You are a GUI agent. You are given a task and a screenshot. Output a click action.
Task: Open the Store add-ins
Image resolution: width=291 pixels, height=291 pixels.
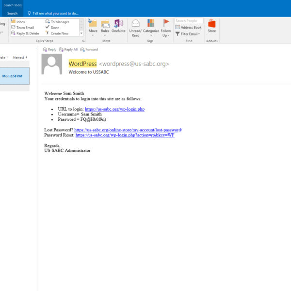[211, 26]
